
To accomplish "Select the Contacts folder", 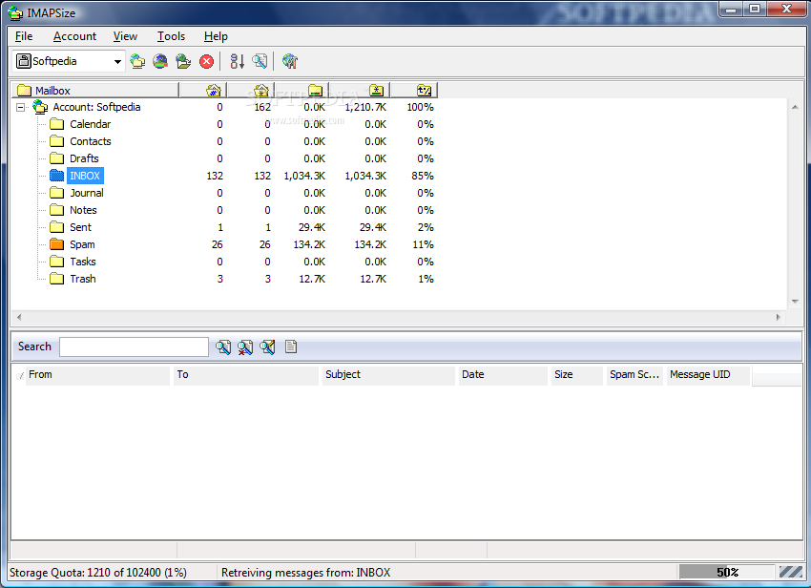I will [x=91, y=141].
